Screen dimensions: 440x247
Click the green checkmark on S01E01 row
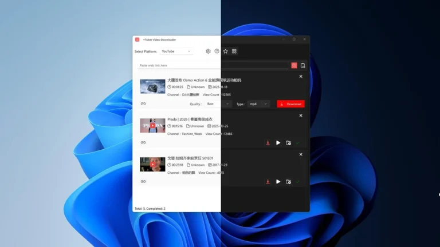pyautogui.click(x=298, y=182)
